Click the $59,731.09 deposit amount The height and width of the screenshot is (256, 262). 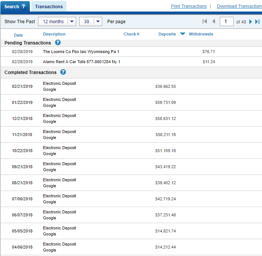(x=166, y=102)
